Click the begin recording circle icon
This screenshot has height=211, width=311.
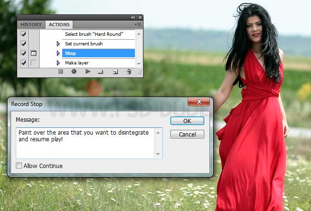click(x=74, y=71)
